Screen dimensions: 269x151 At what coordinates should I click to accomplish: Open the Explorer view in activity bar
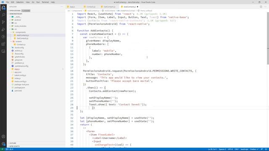[x=3, y=8]
